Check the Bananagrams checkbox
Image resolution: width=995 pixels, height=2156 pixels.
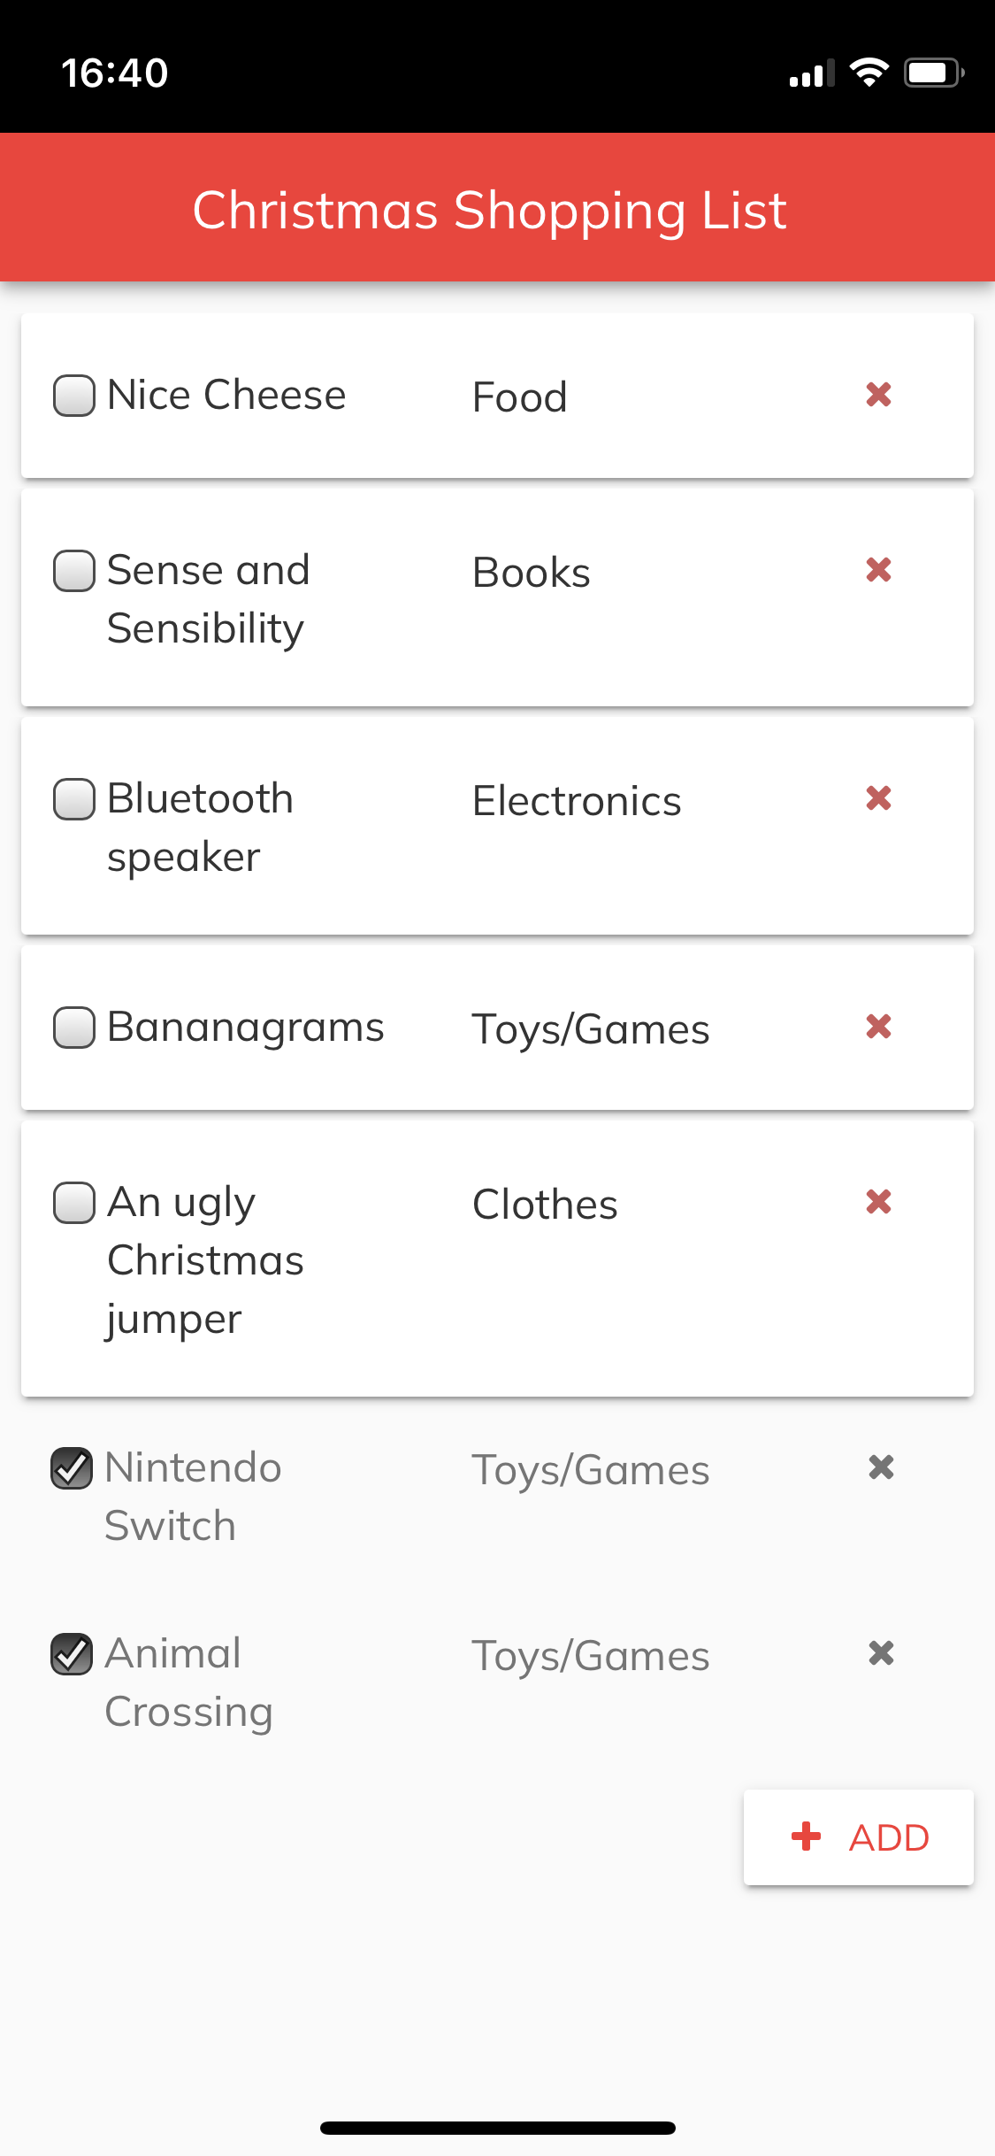coord(74,1028)
